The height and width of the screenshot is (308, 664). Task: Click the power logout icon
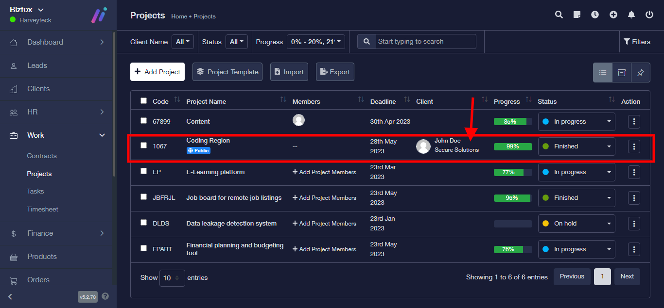[649, 15]
